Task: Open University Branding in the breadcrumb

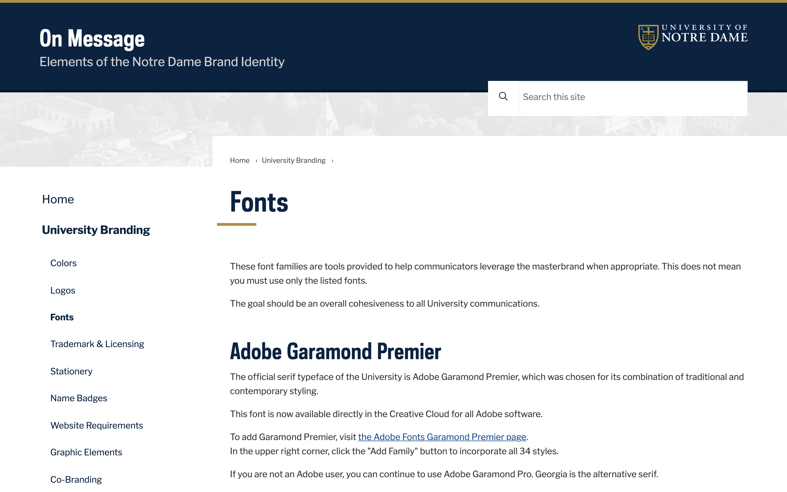Action: [x=293, y=160]
